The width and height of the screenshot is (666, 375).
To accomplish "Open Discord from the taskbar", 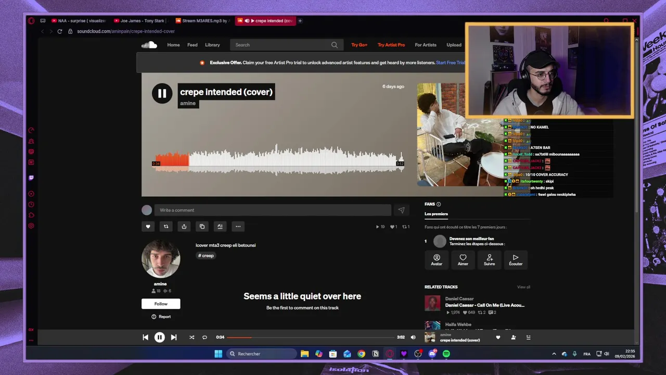I will pos(432,354).
